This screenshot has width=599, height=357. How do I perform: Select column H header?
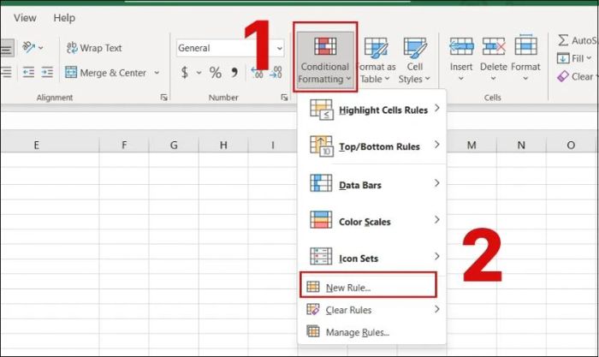[x=223, y=145]
